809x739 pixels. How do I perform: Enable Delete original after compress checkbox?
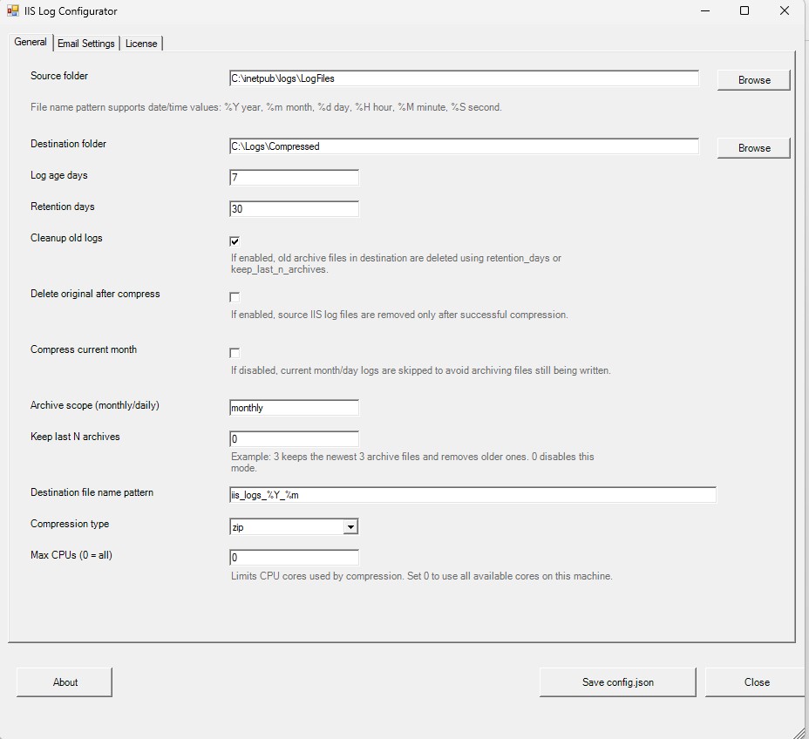pos(235,297)
